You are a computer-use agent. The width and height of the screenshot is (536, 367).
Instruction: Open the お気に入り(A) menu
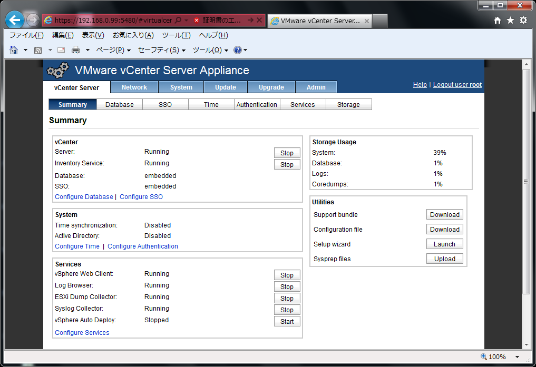click(133, 35)
